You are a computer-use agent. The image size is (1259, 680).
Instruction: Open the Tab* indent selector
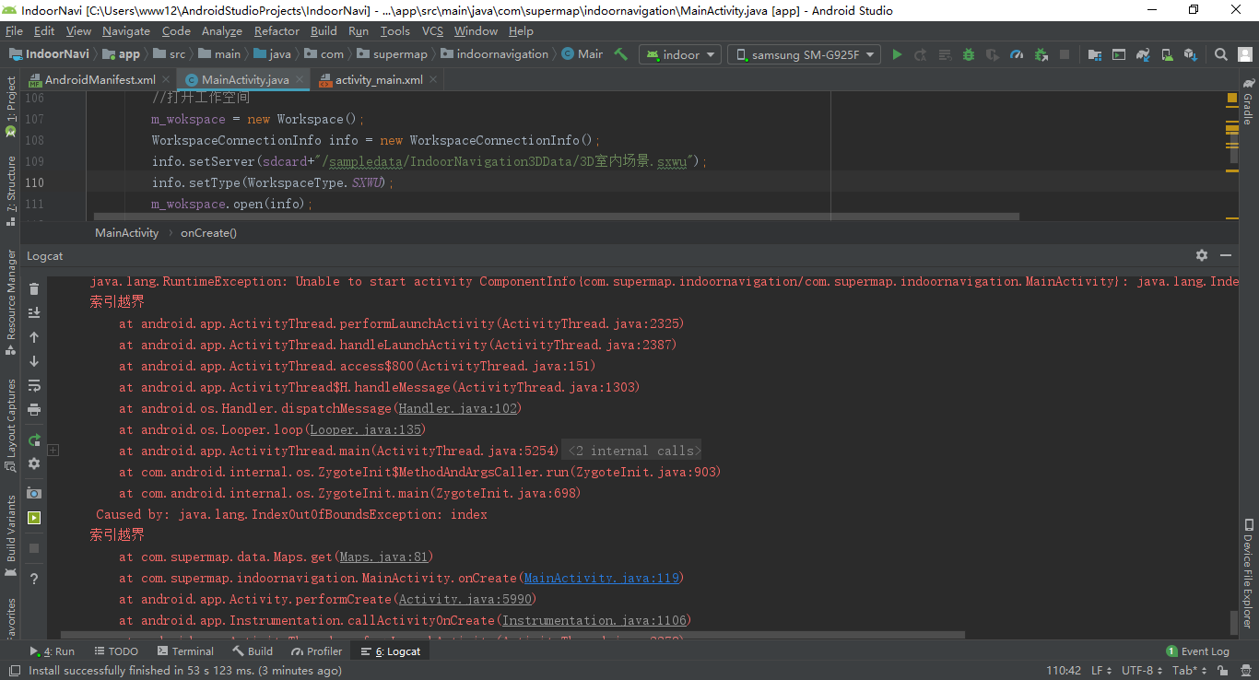point(1189,671)
